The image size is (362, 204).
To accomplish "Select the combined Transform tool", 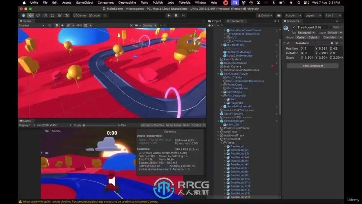I will point(60,15).
